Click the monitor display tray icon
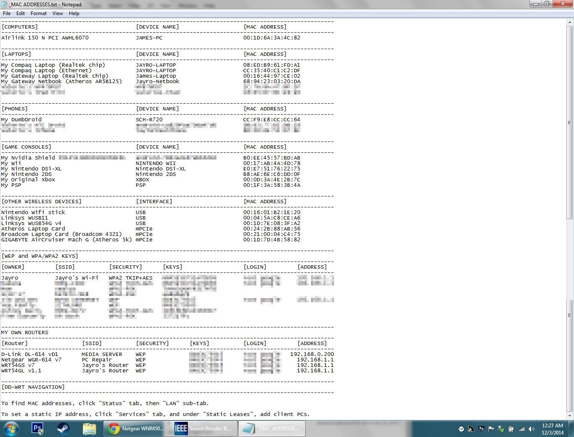This screenshot has width=574, height=437. click(x=481, y=429)
